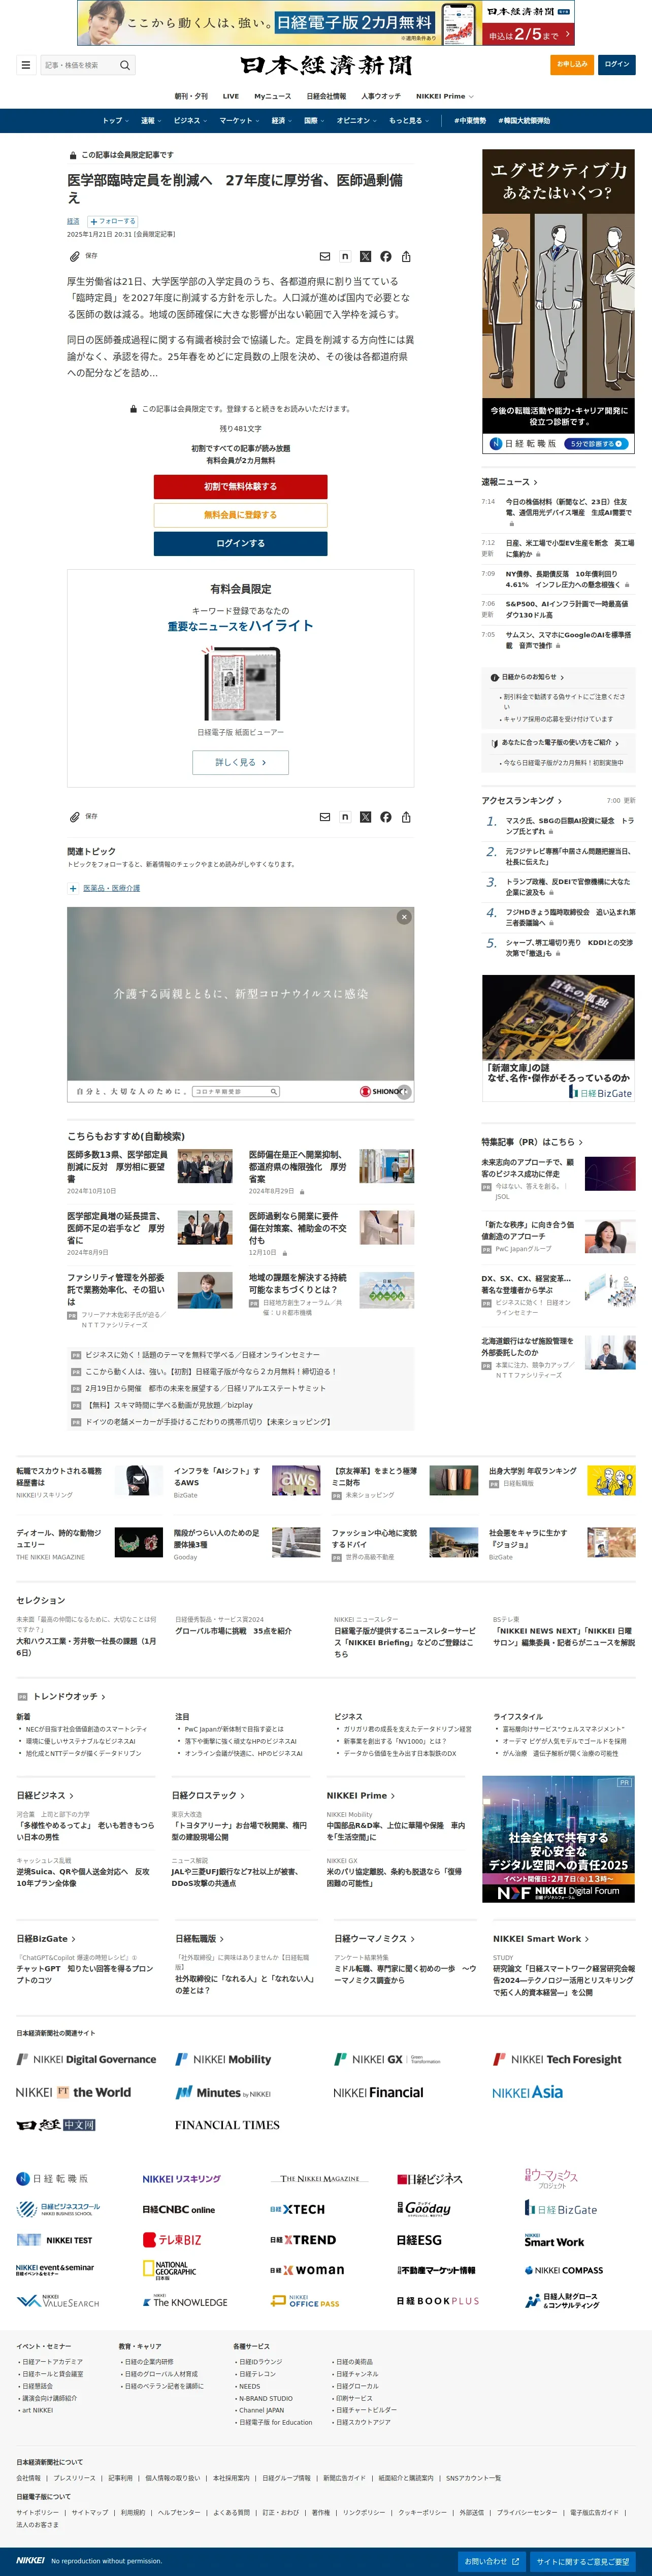
Task: Open the share sheet icon in lower bar
Action: 406,816
